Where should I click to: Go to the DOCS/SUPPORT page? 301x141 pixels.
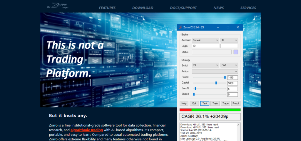click(x=183, y=8)
